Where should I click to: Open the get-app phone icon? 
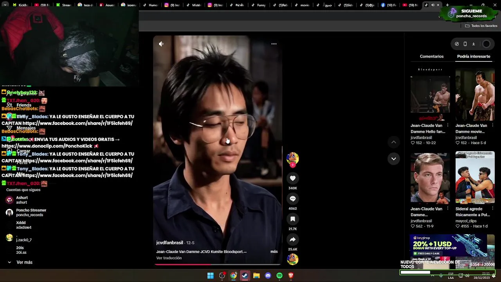coord(465,44)
